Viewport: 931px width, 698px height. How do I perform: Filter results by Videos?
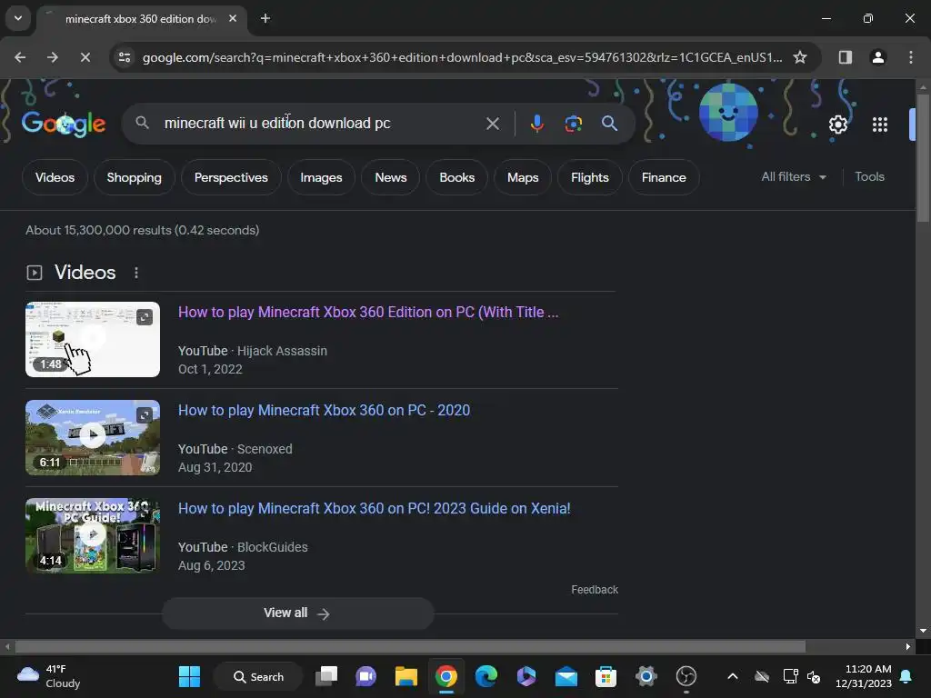pyautogui.click(x=55, y=177)
